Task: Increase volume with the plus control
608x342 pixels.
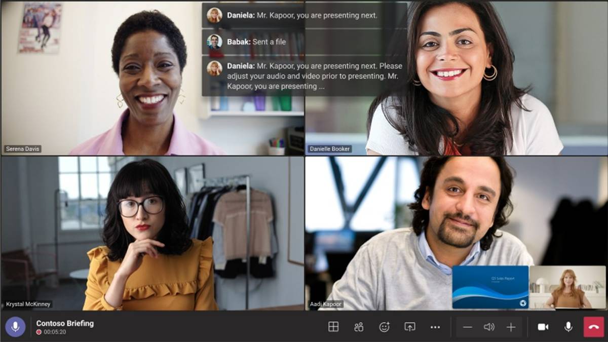Action: (510, 327)
